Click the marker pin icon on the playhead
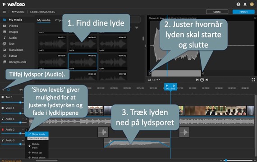The height and width of the screenshot is (162, 257). (x=167, y=85)
